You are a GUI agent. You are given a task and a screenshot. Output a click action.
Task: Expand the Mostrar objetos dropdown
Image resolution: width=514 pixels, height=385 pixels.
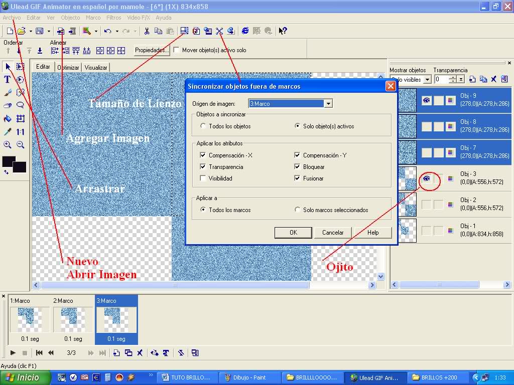[x=427, y=80]
